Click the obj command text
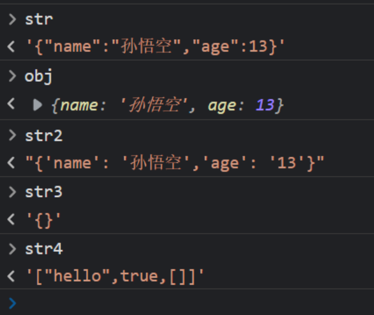The width and height of the screenshot is (374, 315). pos(39,77)
